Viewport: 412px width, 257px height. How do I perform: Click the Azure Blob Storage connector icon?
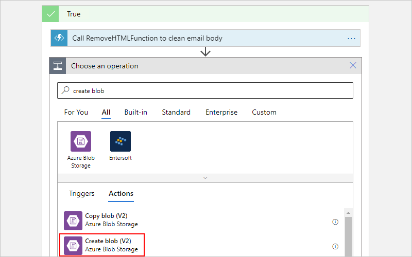click(81, 141)
